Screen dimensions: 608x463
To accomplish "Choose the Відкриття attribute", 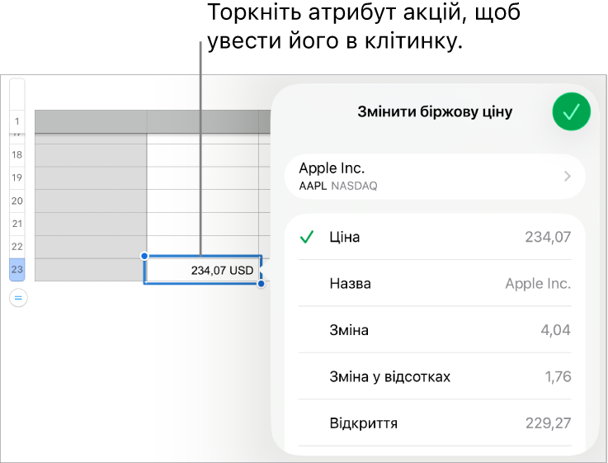I will click(435, 423).
